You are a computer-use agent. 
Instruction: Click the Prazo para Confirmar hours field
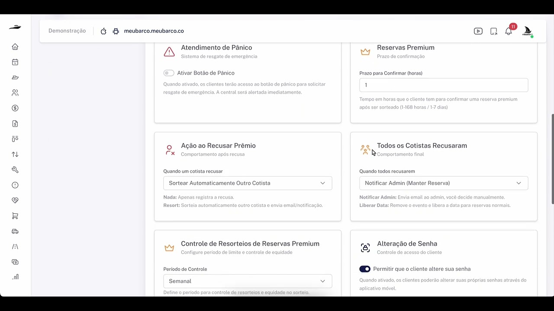(x=444, y=85)
